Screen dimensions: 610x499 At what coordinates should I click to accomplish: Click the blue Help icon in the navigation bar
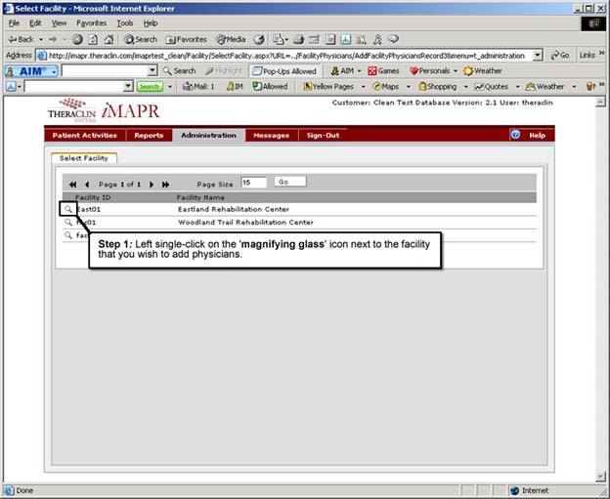(515, 135)
